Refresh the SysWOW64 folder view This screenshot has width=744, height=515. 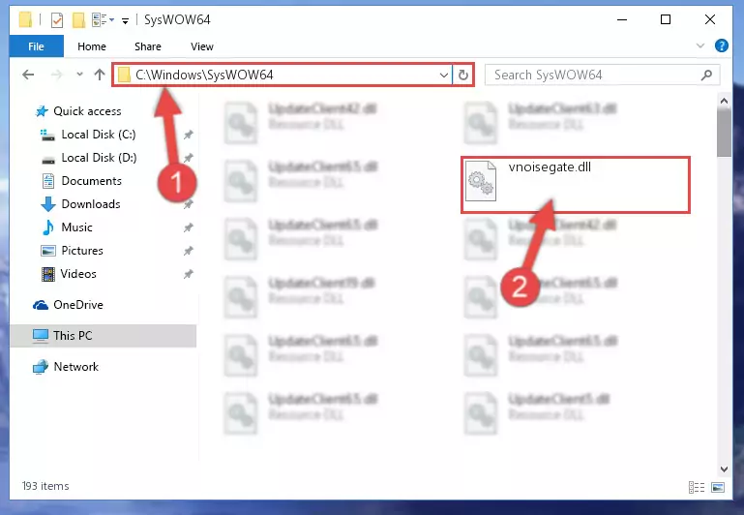463,75
